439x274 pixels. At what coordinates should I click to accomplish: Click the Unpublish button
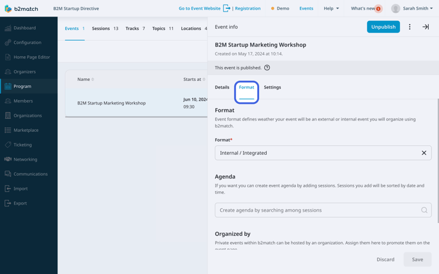pyautogui.click(x=383, y=27)
